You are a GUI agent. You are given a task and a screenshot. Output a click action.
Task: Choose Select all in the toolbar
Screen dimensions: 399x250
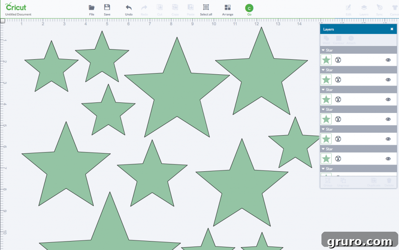click(x=206, y=10)
